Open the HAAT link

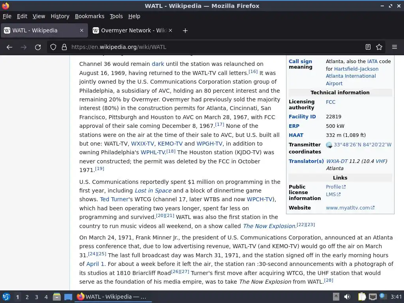click(296, 135)
